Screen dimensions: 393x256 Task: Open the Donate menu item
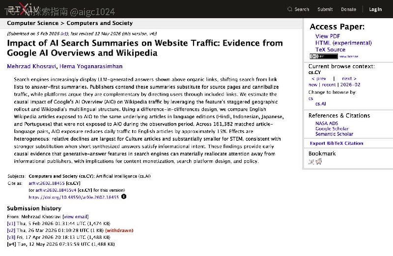(348, 9)
